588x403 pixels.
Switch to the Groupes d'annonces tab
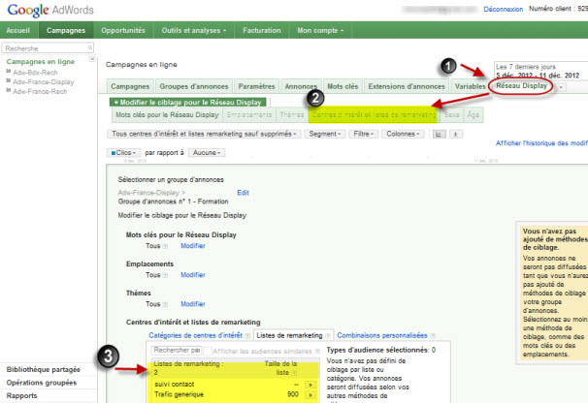click(x=194, y=86)
